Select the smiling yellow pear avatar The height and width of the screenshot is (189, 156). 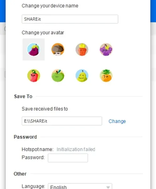click(82, 76)
